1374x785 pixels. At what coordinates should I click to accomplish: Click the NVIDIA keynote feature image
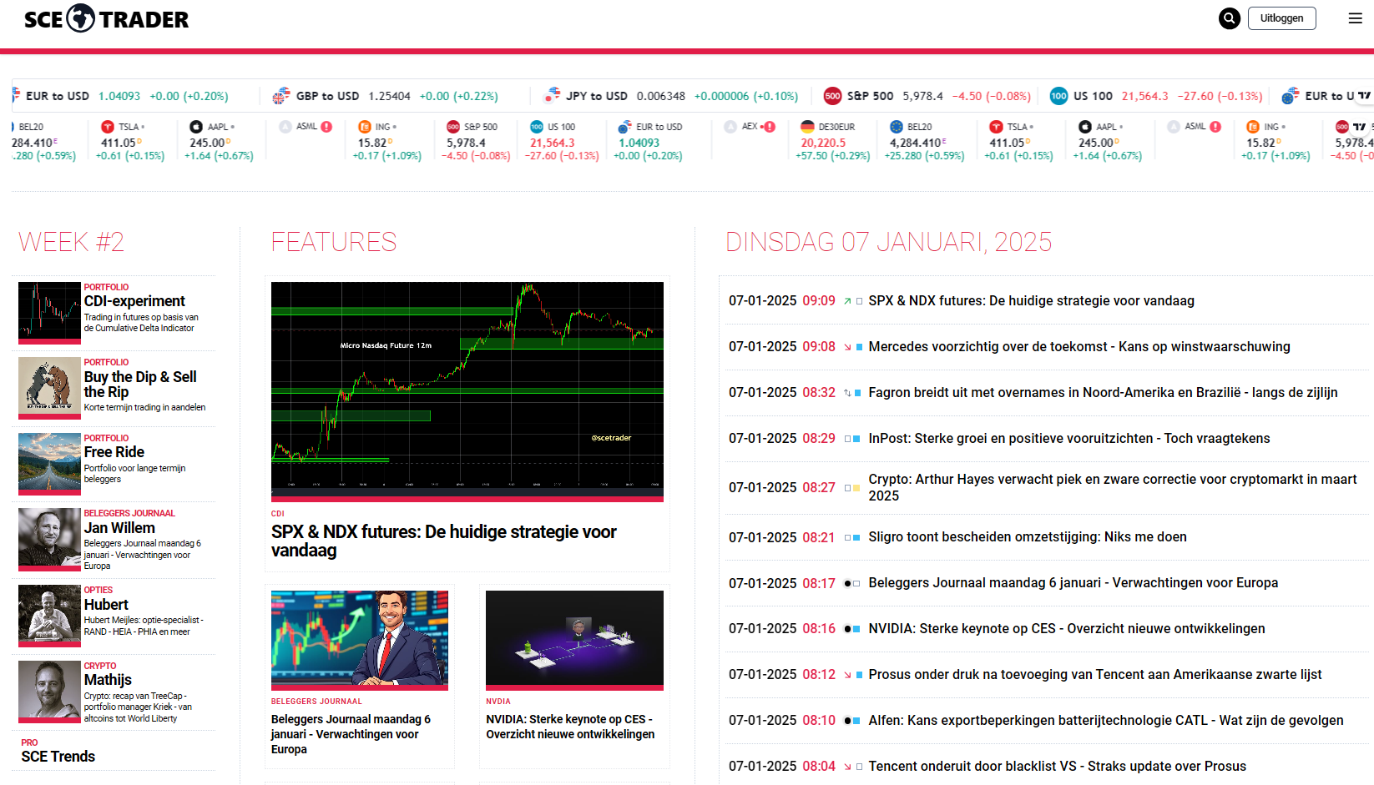point(574,640)
